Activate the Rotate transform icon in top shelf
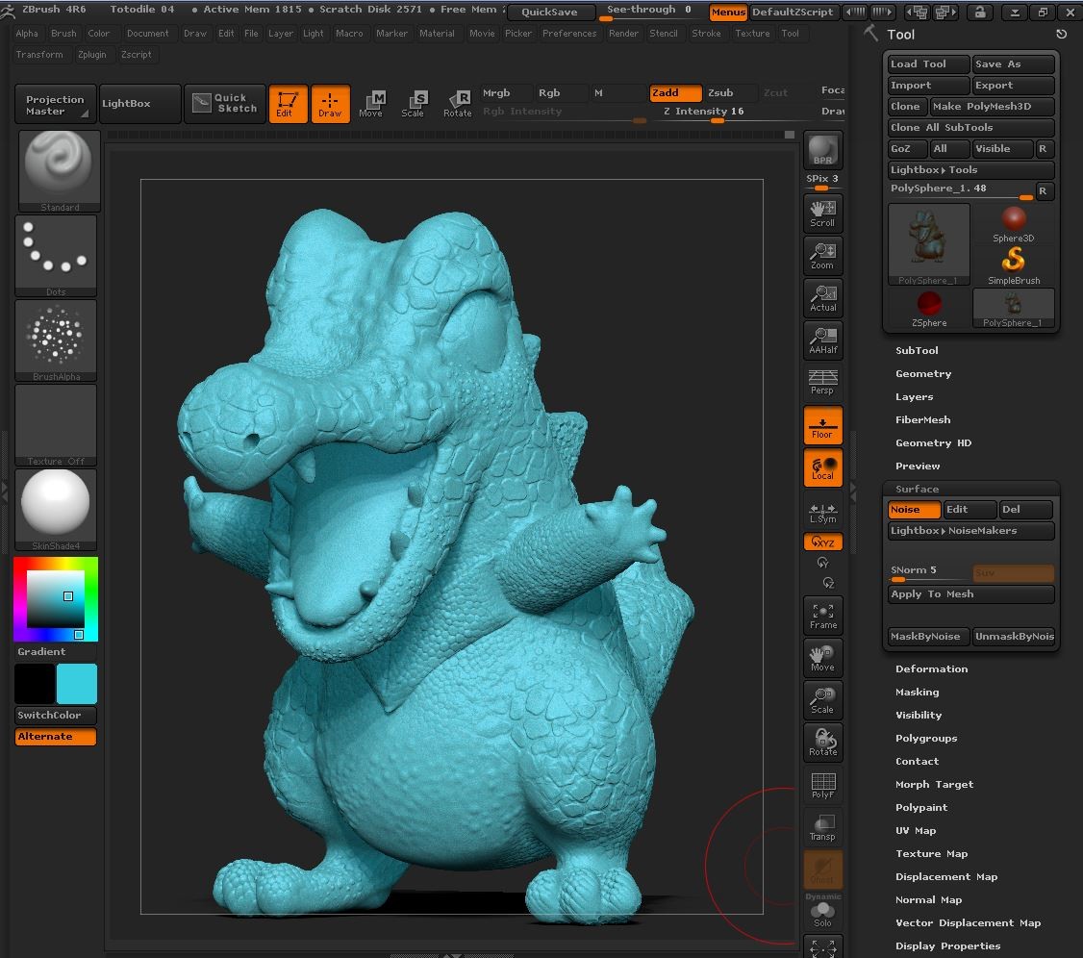Viewport: 1083px width, 958px height. tap(457, 104)
